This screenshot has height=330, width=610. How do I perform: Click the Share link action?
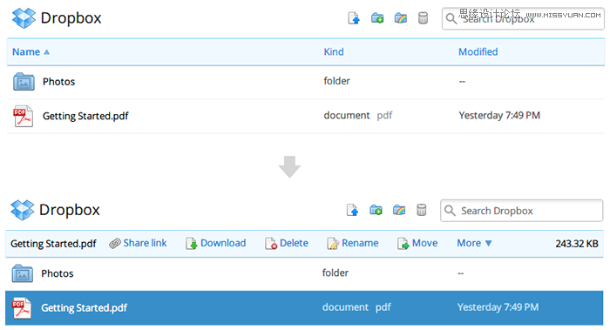click(x=138, y=243)
